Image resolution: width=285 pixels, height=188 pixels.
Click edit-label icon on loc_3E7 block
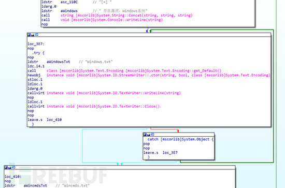tap(33, 35)
